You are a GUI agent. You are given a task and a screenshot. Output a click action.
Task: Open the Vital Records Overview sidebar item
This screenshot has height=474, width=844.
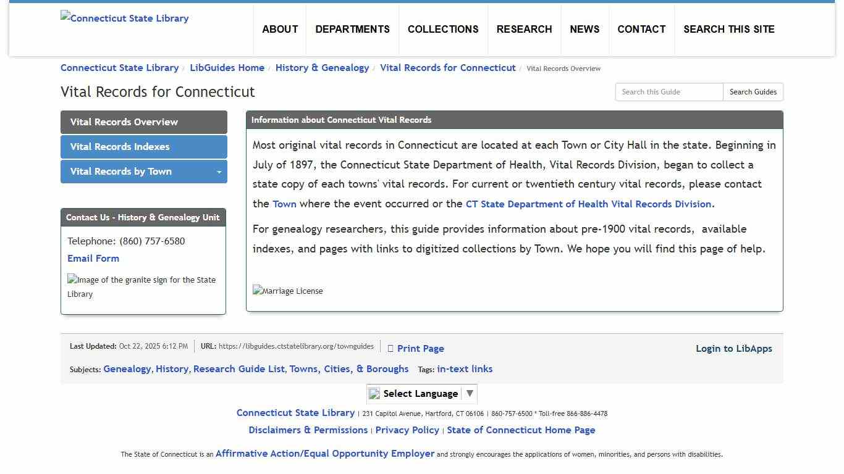tap(143, 122)
